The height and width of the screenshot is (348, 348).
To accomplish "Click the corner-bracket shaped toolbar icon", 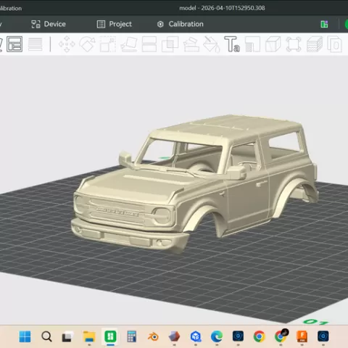I will pyautogui.click(x=252, y=44).
